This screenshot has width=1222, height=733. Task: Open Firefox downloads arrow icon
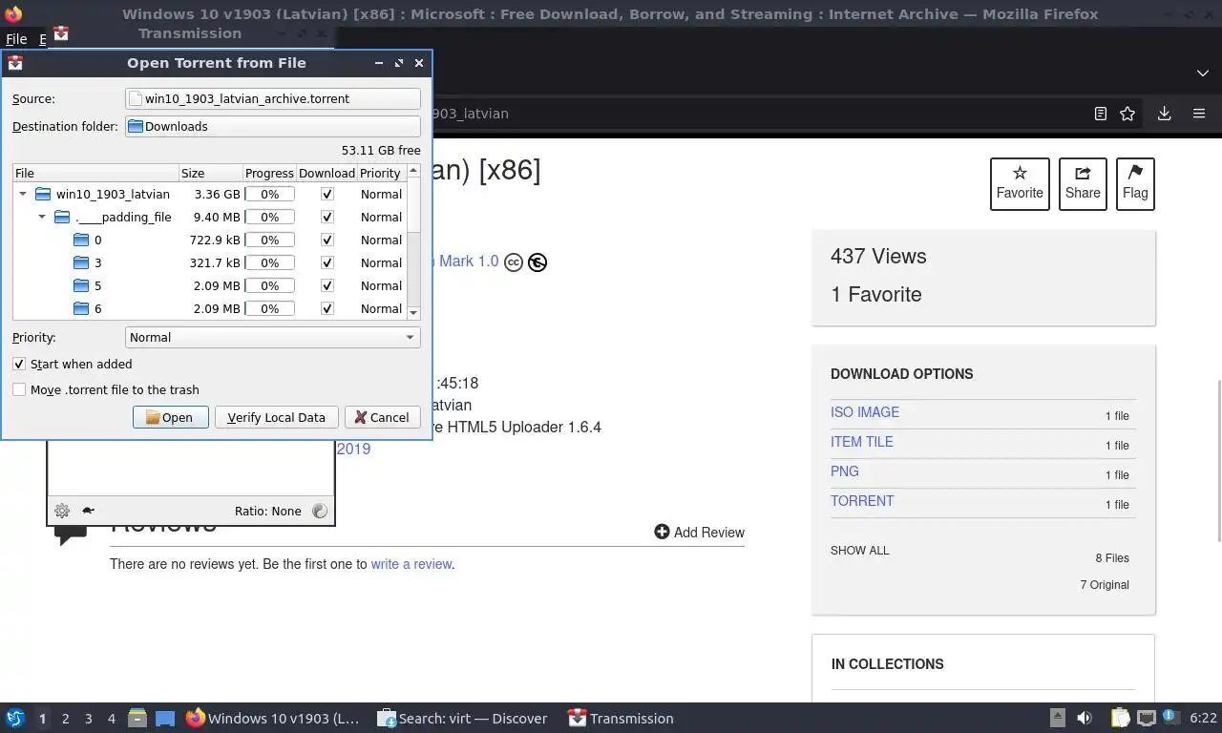pyautogui.click(x=1164, y=114)
